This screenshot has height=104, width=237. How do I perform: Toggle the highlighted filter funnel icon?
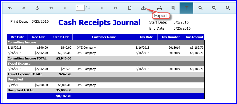point(186,8)
